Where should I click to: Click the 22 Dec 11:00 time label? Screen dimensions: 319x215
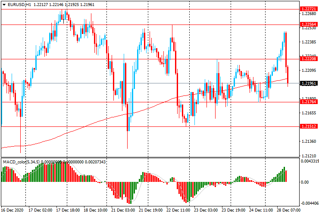click(178, 210)
